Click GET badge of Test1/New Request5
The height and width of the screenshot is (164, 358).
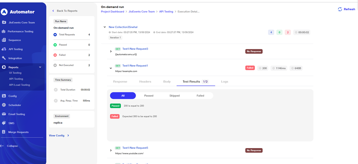(118, 148)
